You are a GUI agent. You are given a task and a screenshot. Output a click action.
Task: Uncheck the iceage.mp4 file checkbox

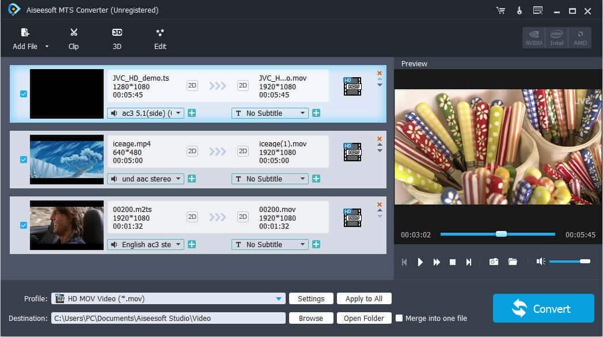24,159
